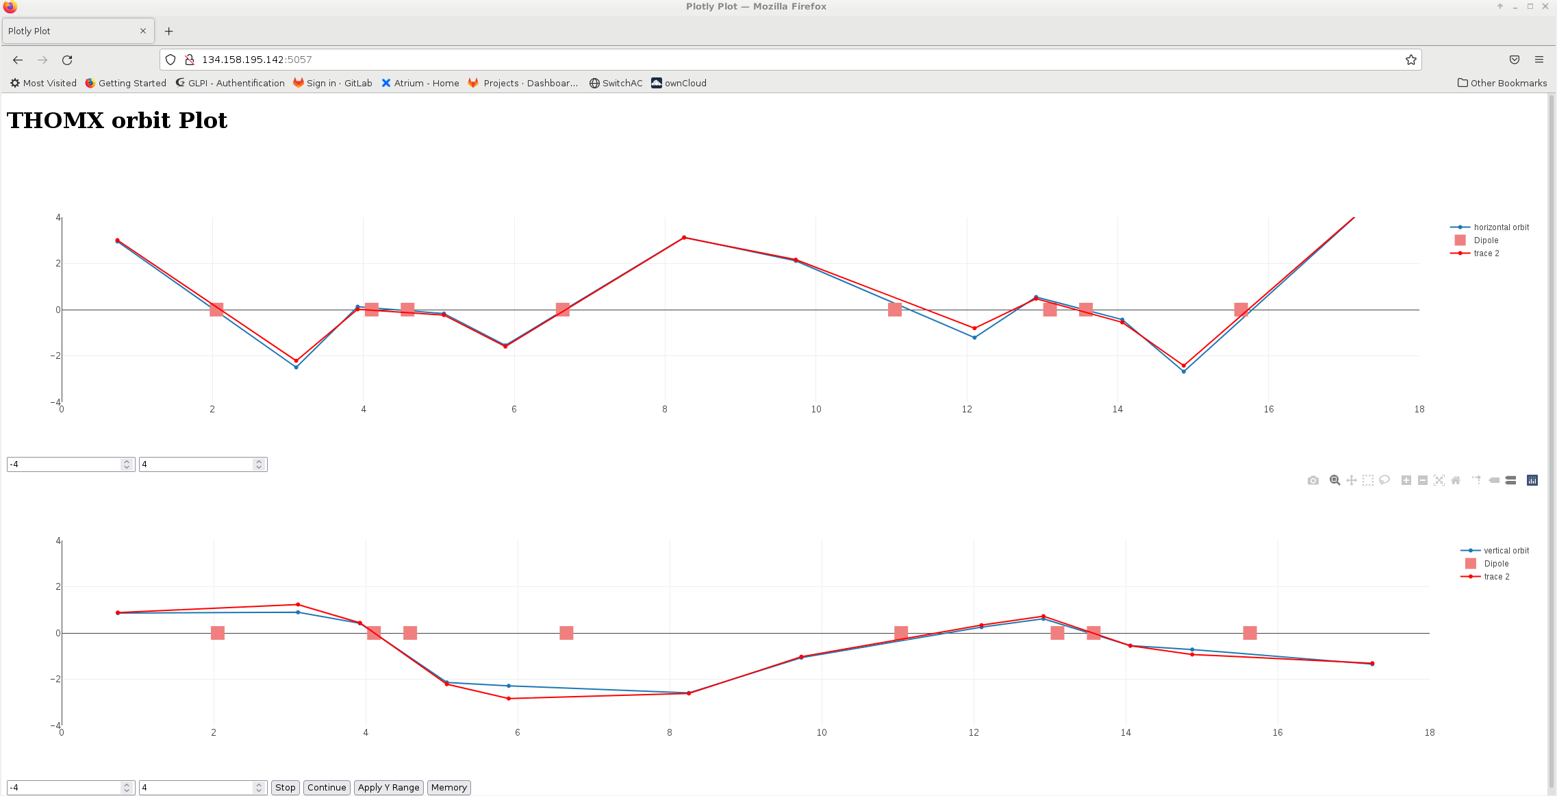1557x796 pixels.
Task: Toggle vertical orbit trace in legend
Action: [1506, 551]
